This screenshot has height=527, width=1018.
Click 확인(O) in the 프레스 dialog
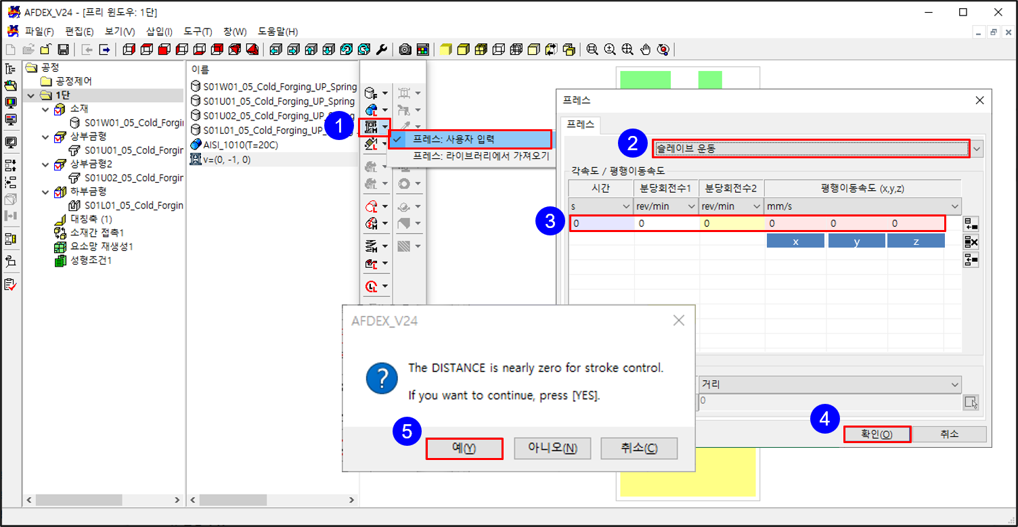coord(877,434)
